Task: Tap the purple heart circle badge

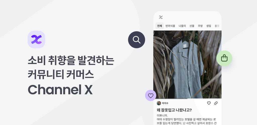Action: pos(151,95)
